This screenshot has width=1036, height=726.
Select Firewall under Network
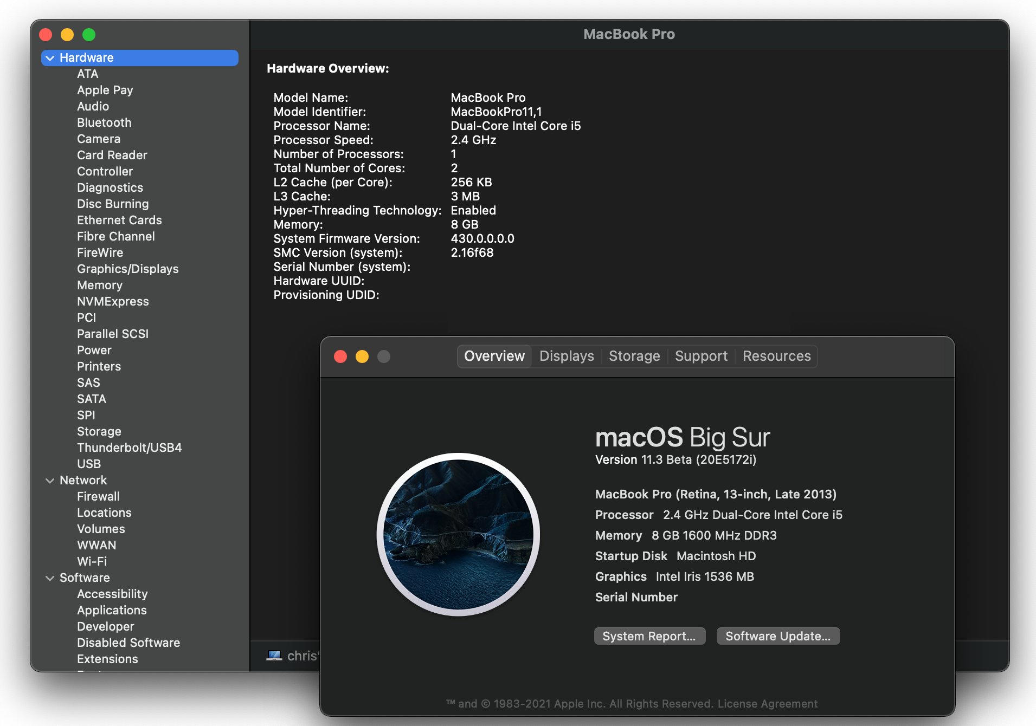point(99,497)
